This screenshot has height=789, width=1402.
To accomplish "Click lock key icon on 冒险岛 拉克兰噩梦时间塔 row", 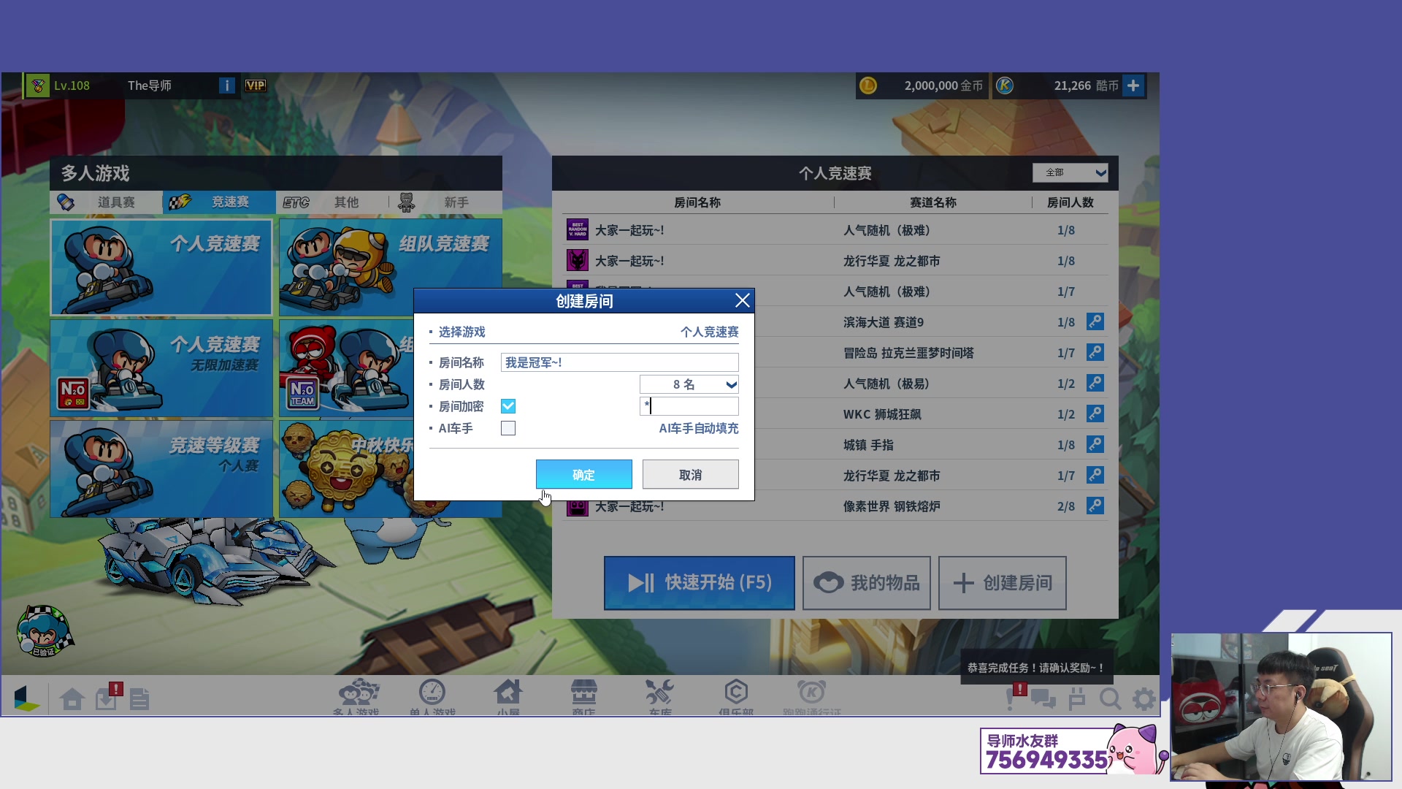I will click(x=1095, y=352).
